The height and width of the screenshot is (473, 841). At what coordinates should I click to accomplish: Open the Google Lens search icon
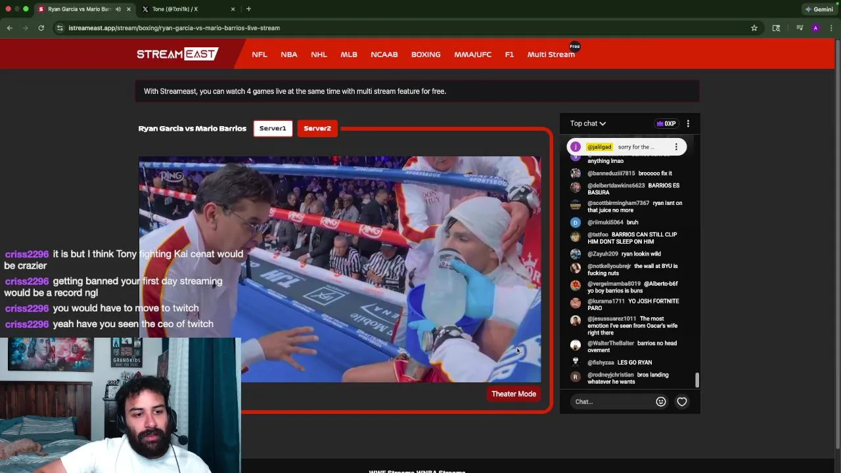coord(776,28)
